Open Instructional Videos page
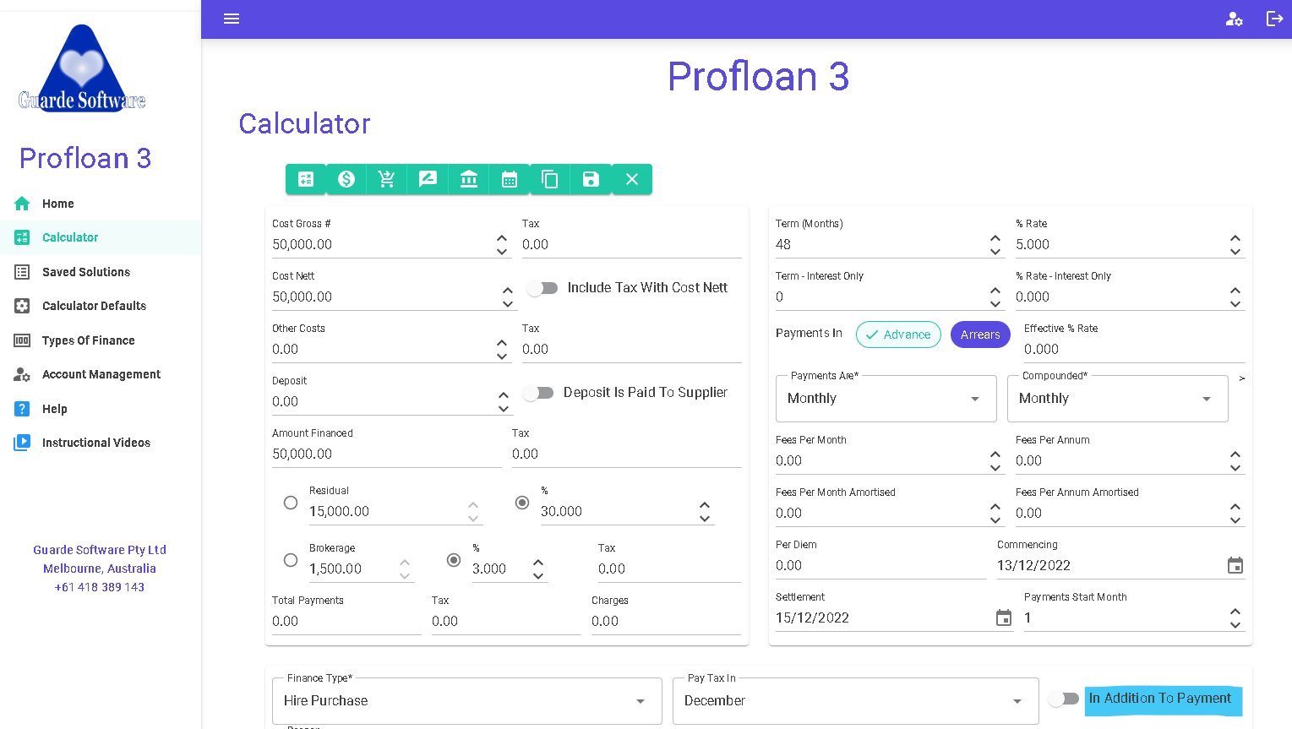Viewport: 1292px width, 729px height. click(x=101, y=443)
